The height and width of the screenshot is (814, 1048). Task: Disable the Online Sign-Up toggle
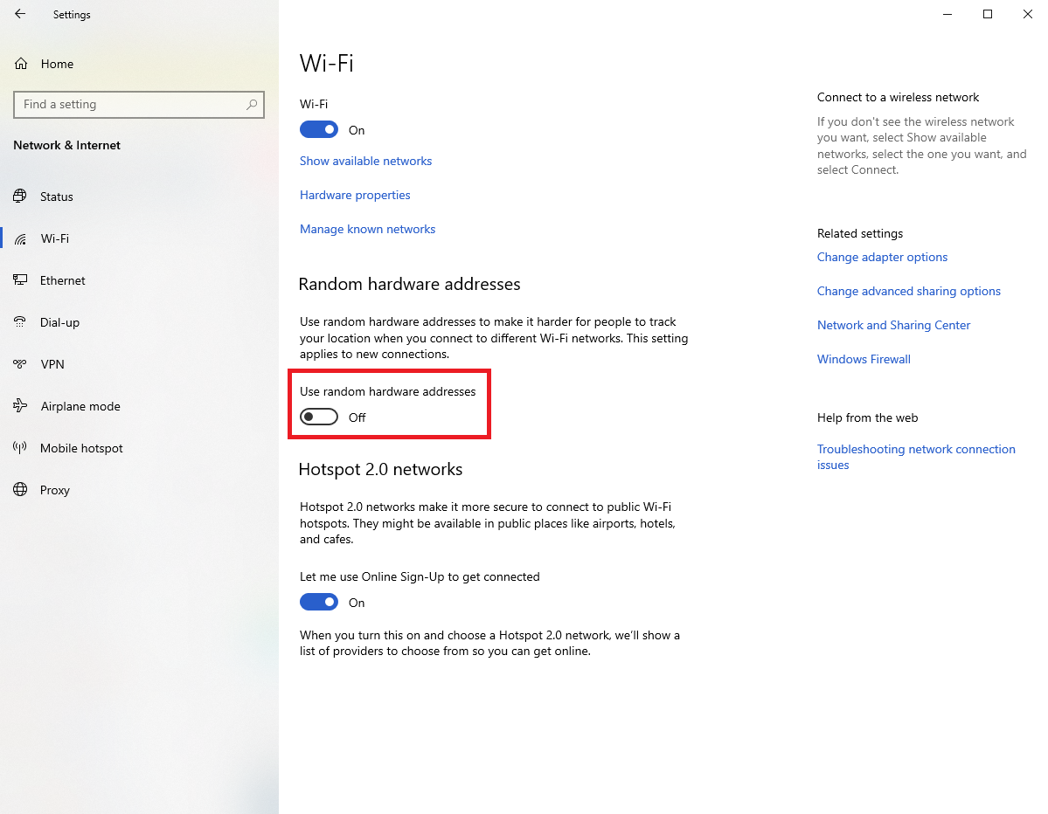319,603
